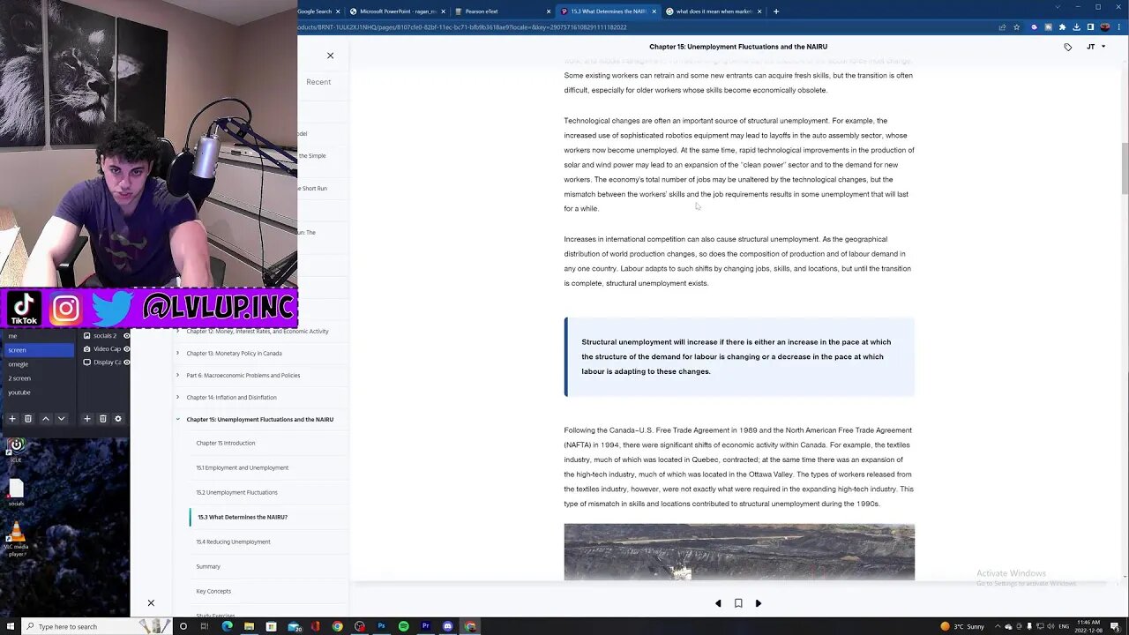Image resolution: width=1129 pixels, height=635 pixels.
Task: Open Chapter 15 Introduction page
Action: tap(226, 444)
